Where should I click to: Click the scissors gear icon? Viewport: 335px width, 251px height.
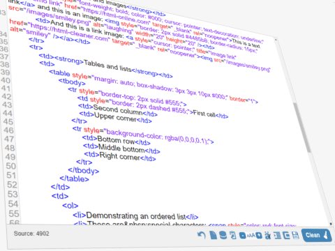coord(268,236)
